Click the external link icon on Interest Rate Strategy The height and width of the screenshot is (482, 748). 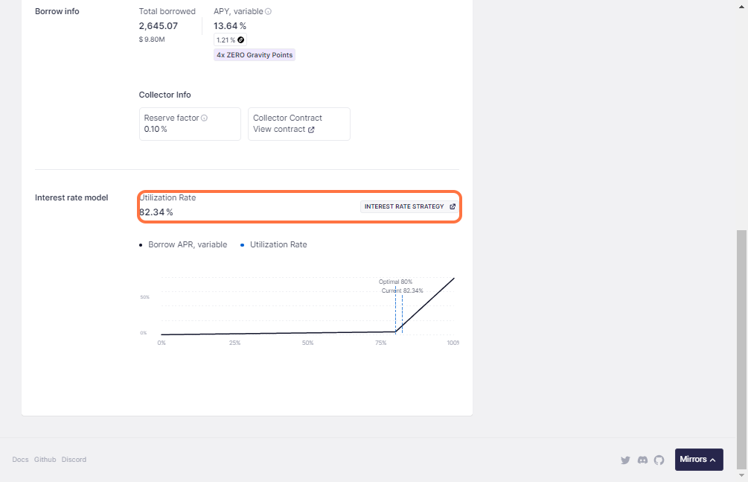coord(453,206)
